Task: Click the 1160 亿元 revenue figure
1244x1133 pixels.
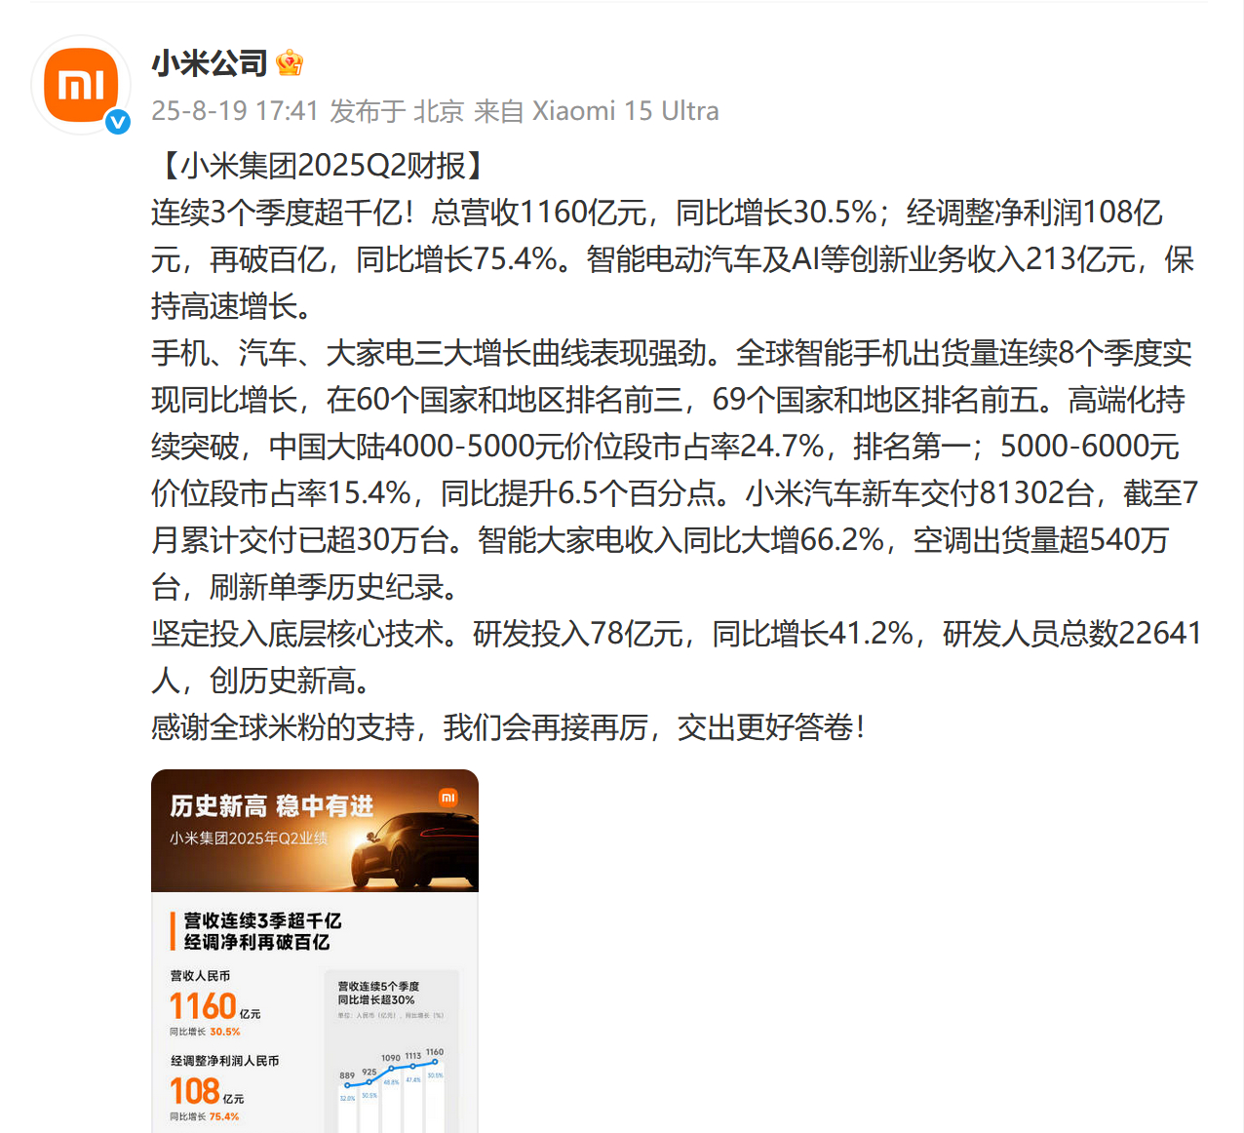Action: (214, 1006)
